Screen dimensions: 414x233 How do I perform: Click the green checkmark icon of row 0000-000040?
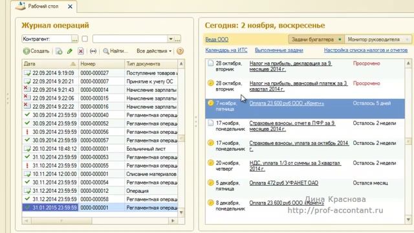pos(27,115)
